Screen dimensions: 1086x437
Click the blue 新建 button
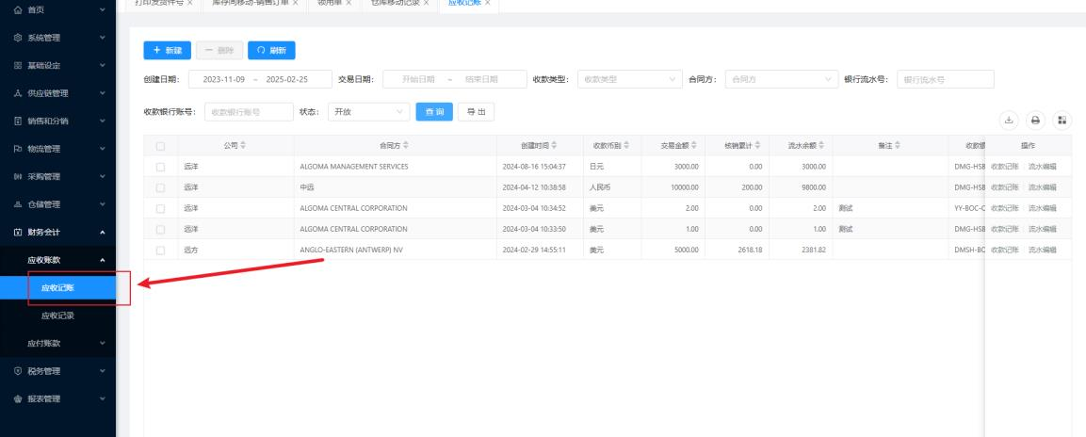167,49
